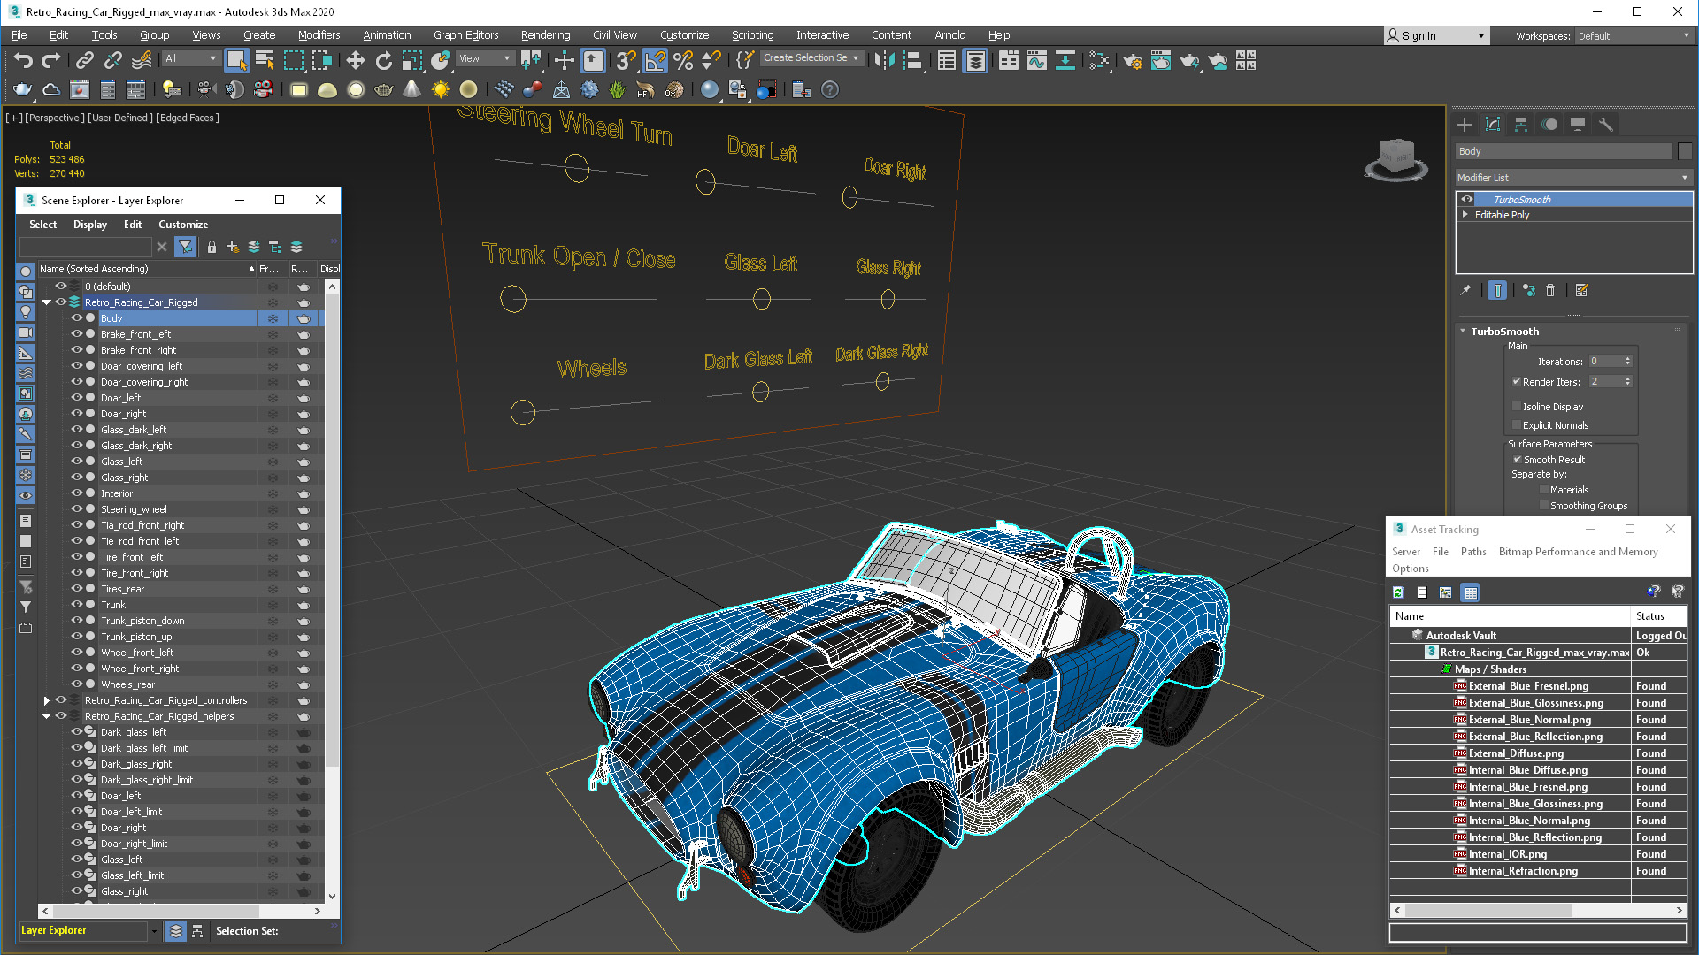Open the Modifiers menu
The width and height of the screenshot is (1699, 955).
[319, 35]
